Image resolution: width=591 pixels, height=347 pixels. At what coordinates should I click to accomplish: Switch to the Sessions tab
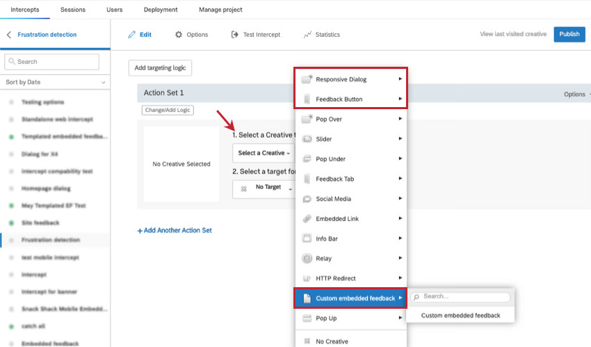coord(73,10)
